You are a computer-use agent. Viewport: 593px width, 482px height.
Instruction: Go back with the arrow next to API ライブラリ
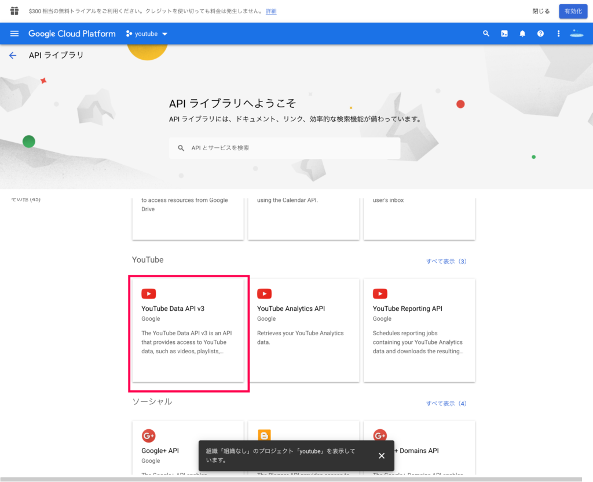coord(13,56)
